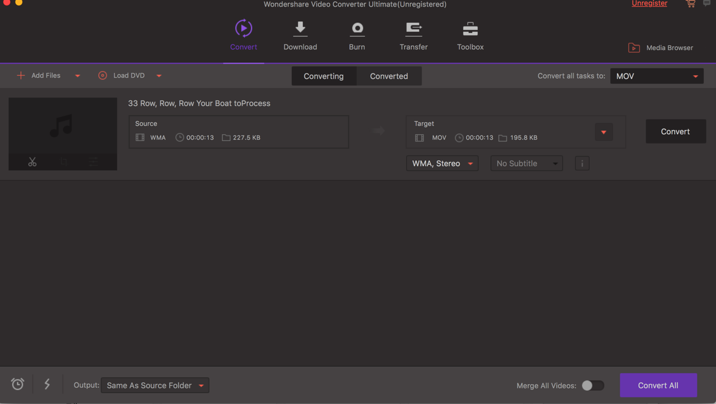716x404 pixels.
Task: Open the Output Same As Source Folder dropdown
Action: click(x=155, y=385)
